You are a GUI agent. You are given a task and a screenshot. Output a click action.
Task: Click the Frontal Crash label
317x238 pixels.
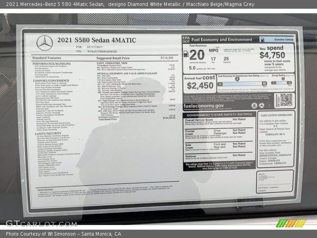(190, 132)
